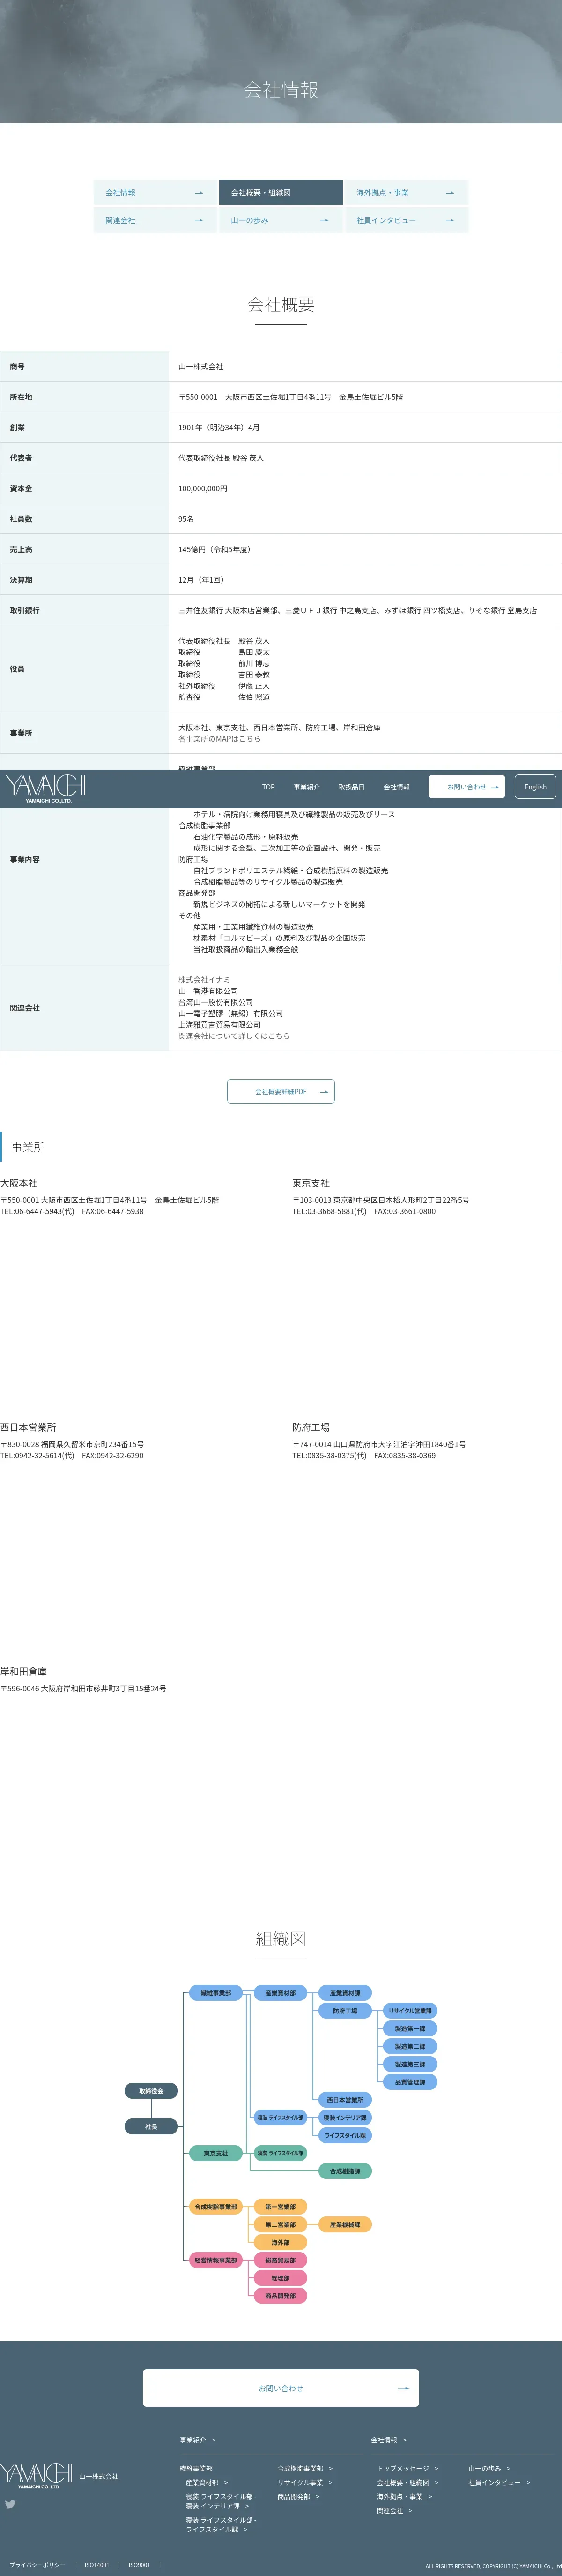This screenshot has width=562, height=2576.
Task: Follow the 各事業所のMAPはこちら link
Action: pos(220,739)
